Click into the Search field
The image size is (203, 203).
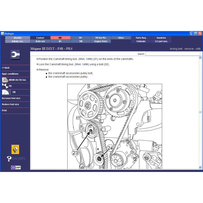coord(173,54)
